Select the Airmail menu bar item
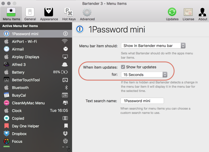The width and height of the screenshot is (209, 152). (36, 49)
